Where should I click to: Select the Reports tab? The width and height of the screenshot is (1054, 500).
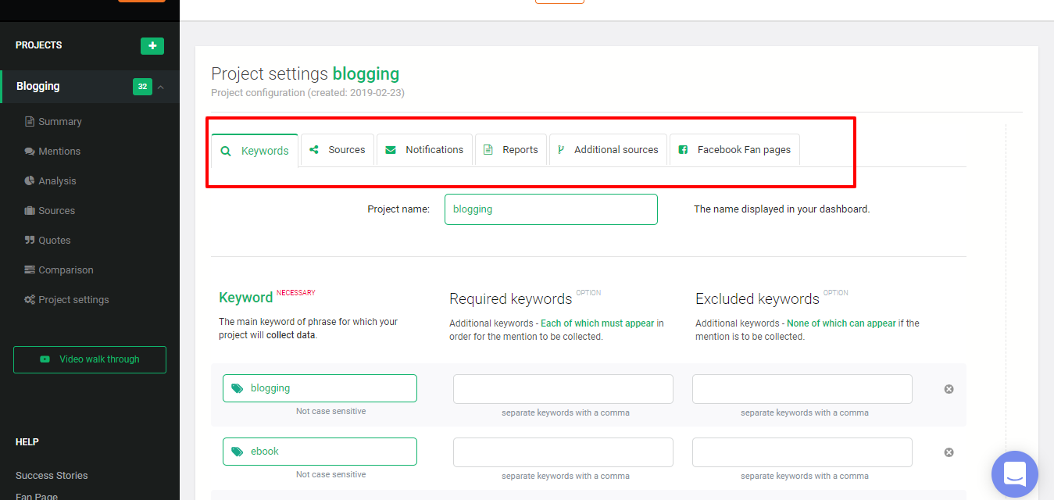[511, 150]
